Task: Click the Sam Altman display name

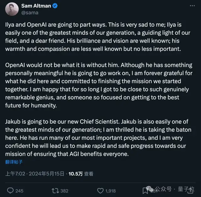Action: click(36, 6)
